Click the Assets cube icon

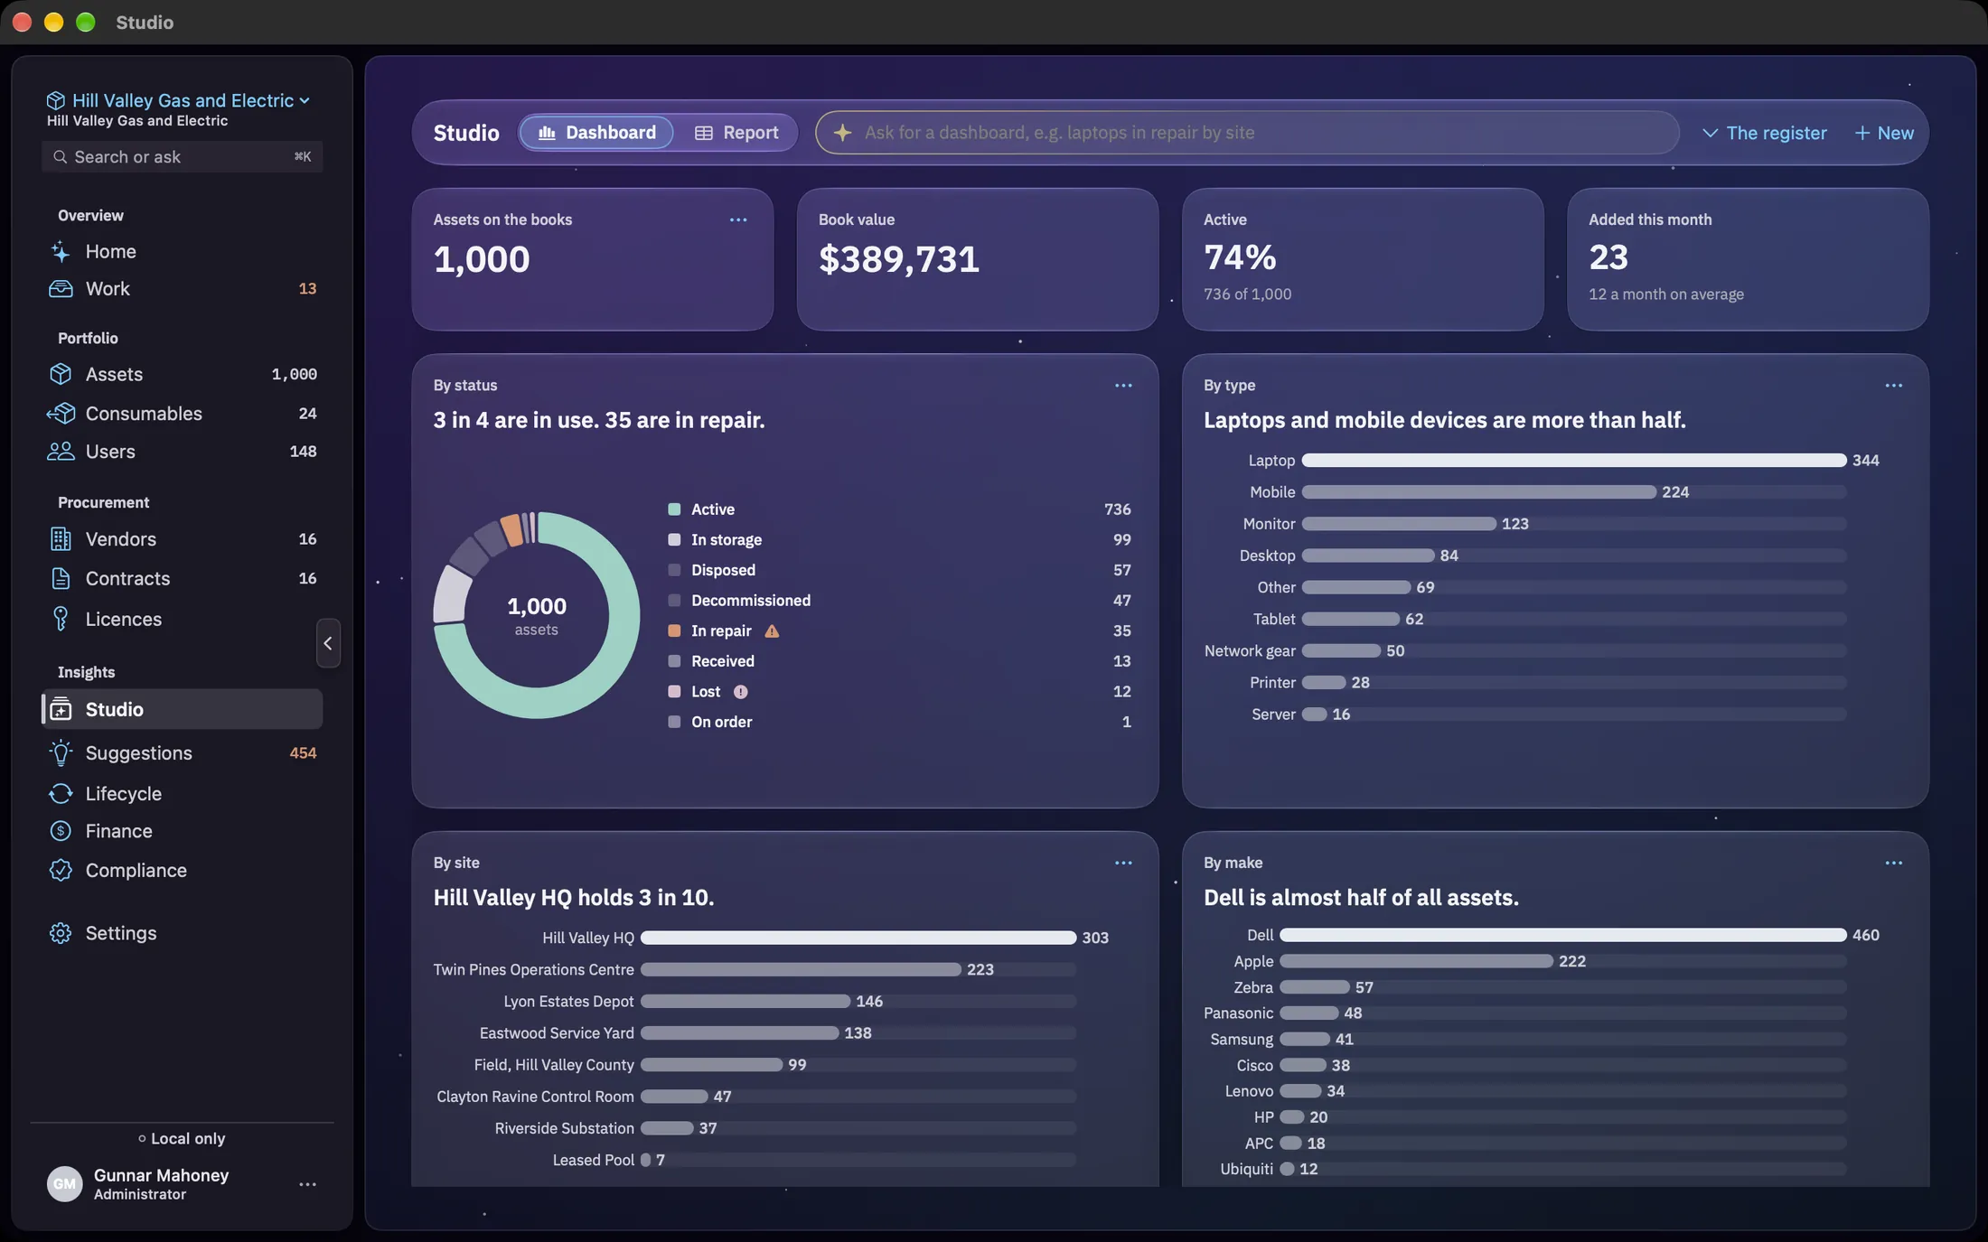61,374
